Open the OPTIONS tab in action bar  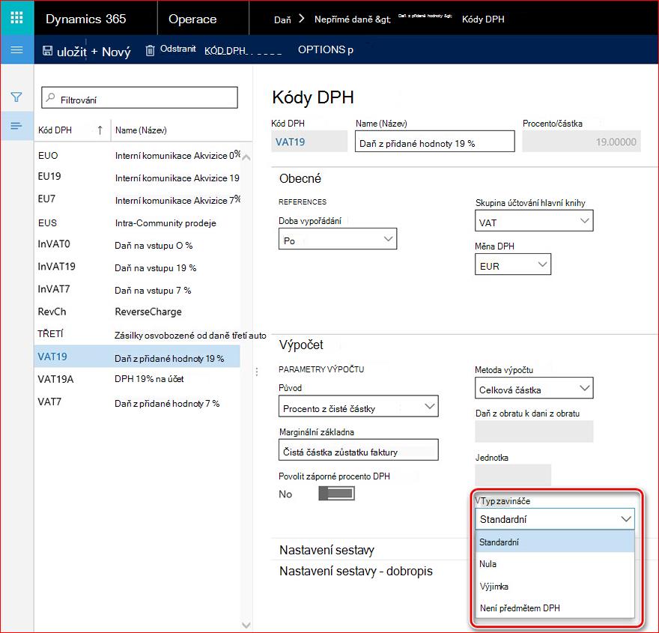click(x=325, y=49)
